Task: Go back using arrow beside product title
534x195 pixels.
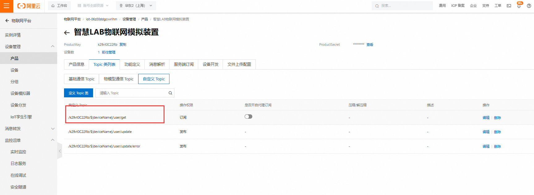Action: click(67, 32)
